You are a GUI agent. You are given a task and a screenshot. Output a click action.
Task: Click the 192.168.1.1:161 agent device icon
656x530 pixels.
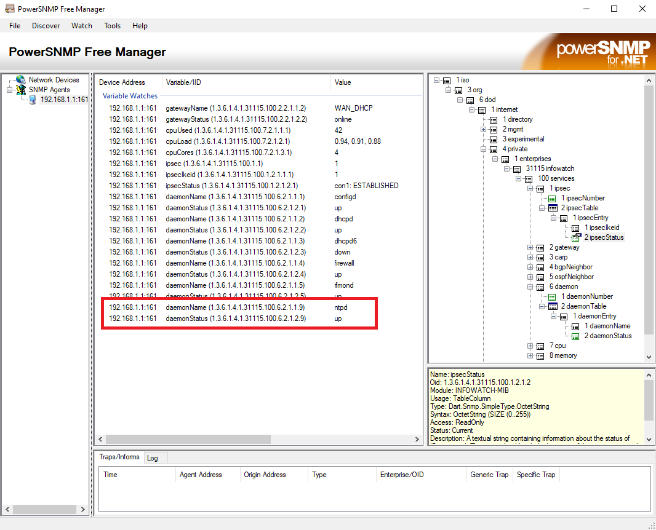pos(33,100)
